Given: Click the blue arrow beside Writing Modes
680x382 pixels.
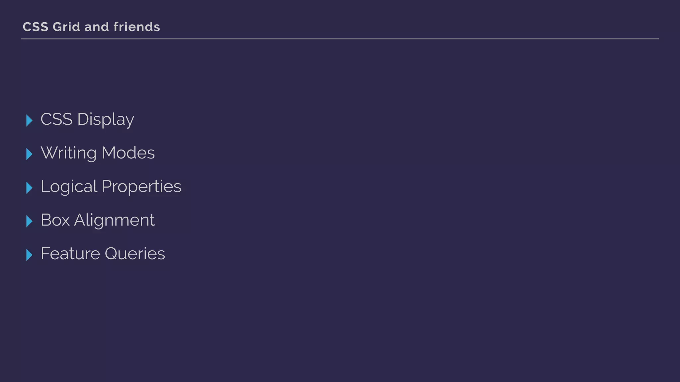Looking at the screenshot, I should (x=29, y=154).
